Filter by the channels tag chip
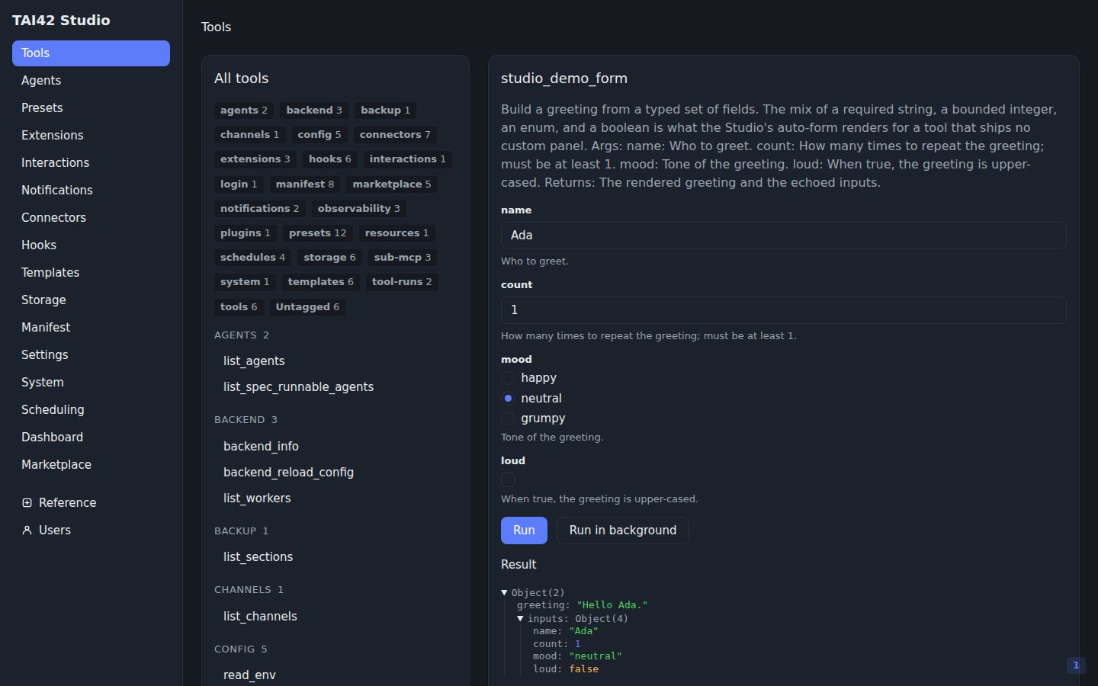Image resolution: width=1098 pixels, height=686 pixels. pos(249,135)
